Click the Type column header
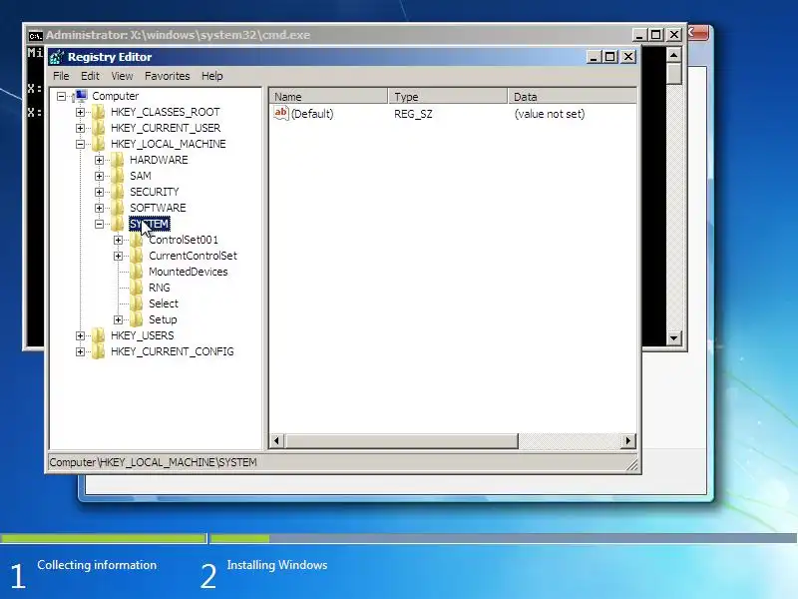Viewport: 798px width, 599px height. click(x=448, y=96)
